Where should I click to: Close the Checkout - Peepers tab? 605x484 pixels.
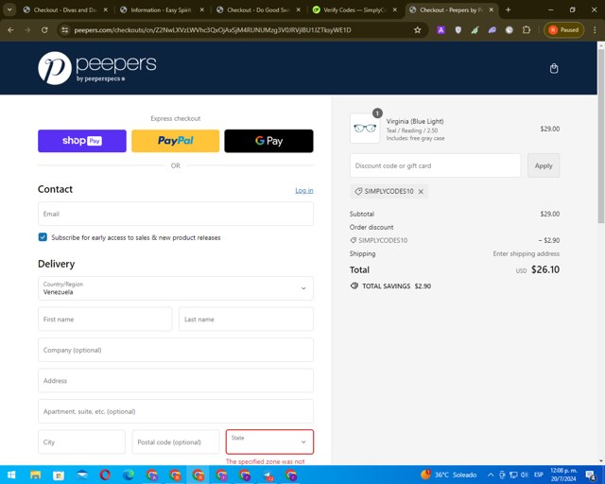click(492, 10)
